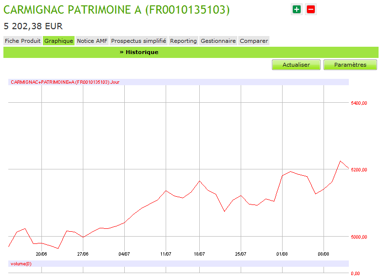Open the Reporting tab
Viewport: 381px width, 278px height.
pyautogui.click(x=184, y=41)
